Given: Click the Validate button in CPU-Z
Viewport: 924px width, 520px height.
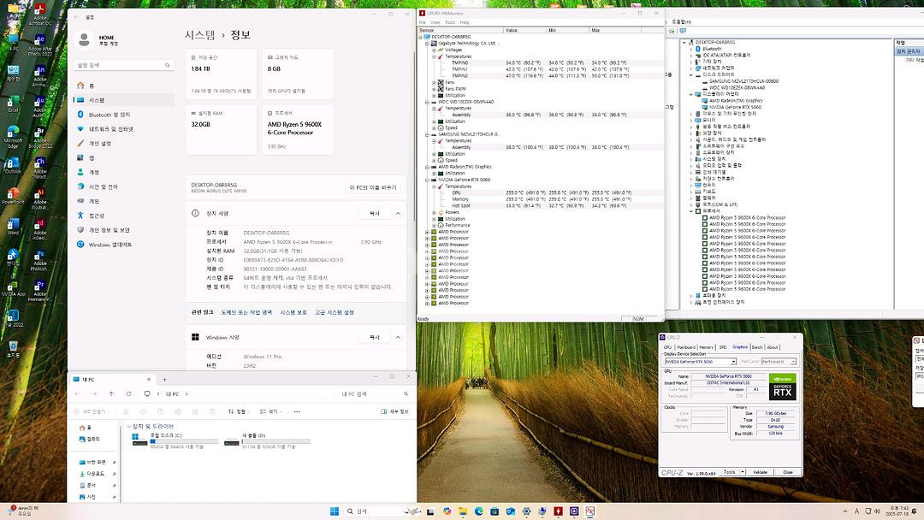Looking at the screenshot, I should pos(761,472).
